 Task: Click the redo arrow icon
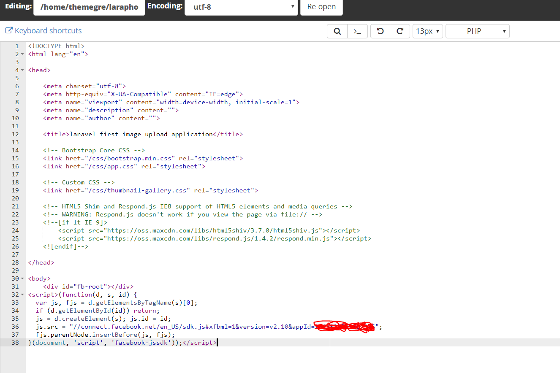pos(400,31)
